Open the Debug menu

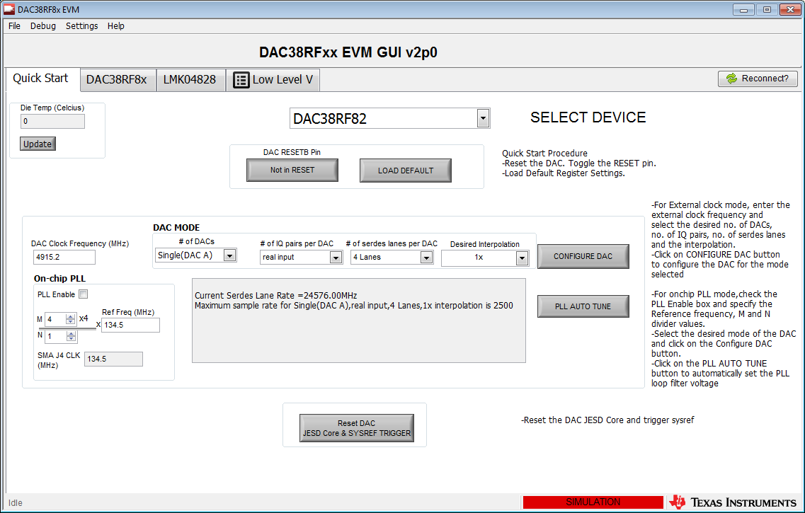point(43,25)
